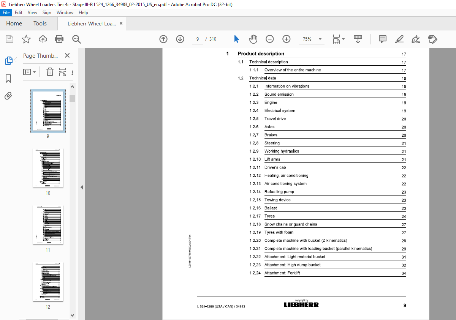Select the page 11 thumbnail
Viewport: 456px width, 320px height.
pyautogui.click(x=48, y=225)
